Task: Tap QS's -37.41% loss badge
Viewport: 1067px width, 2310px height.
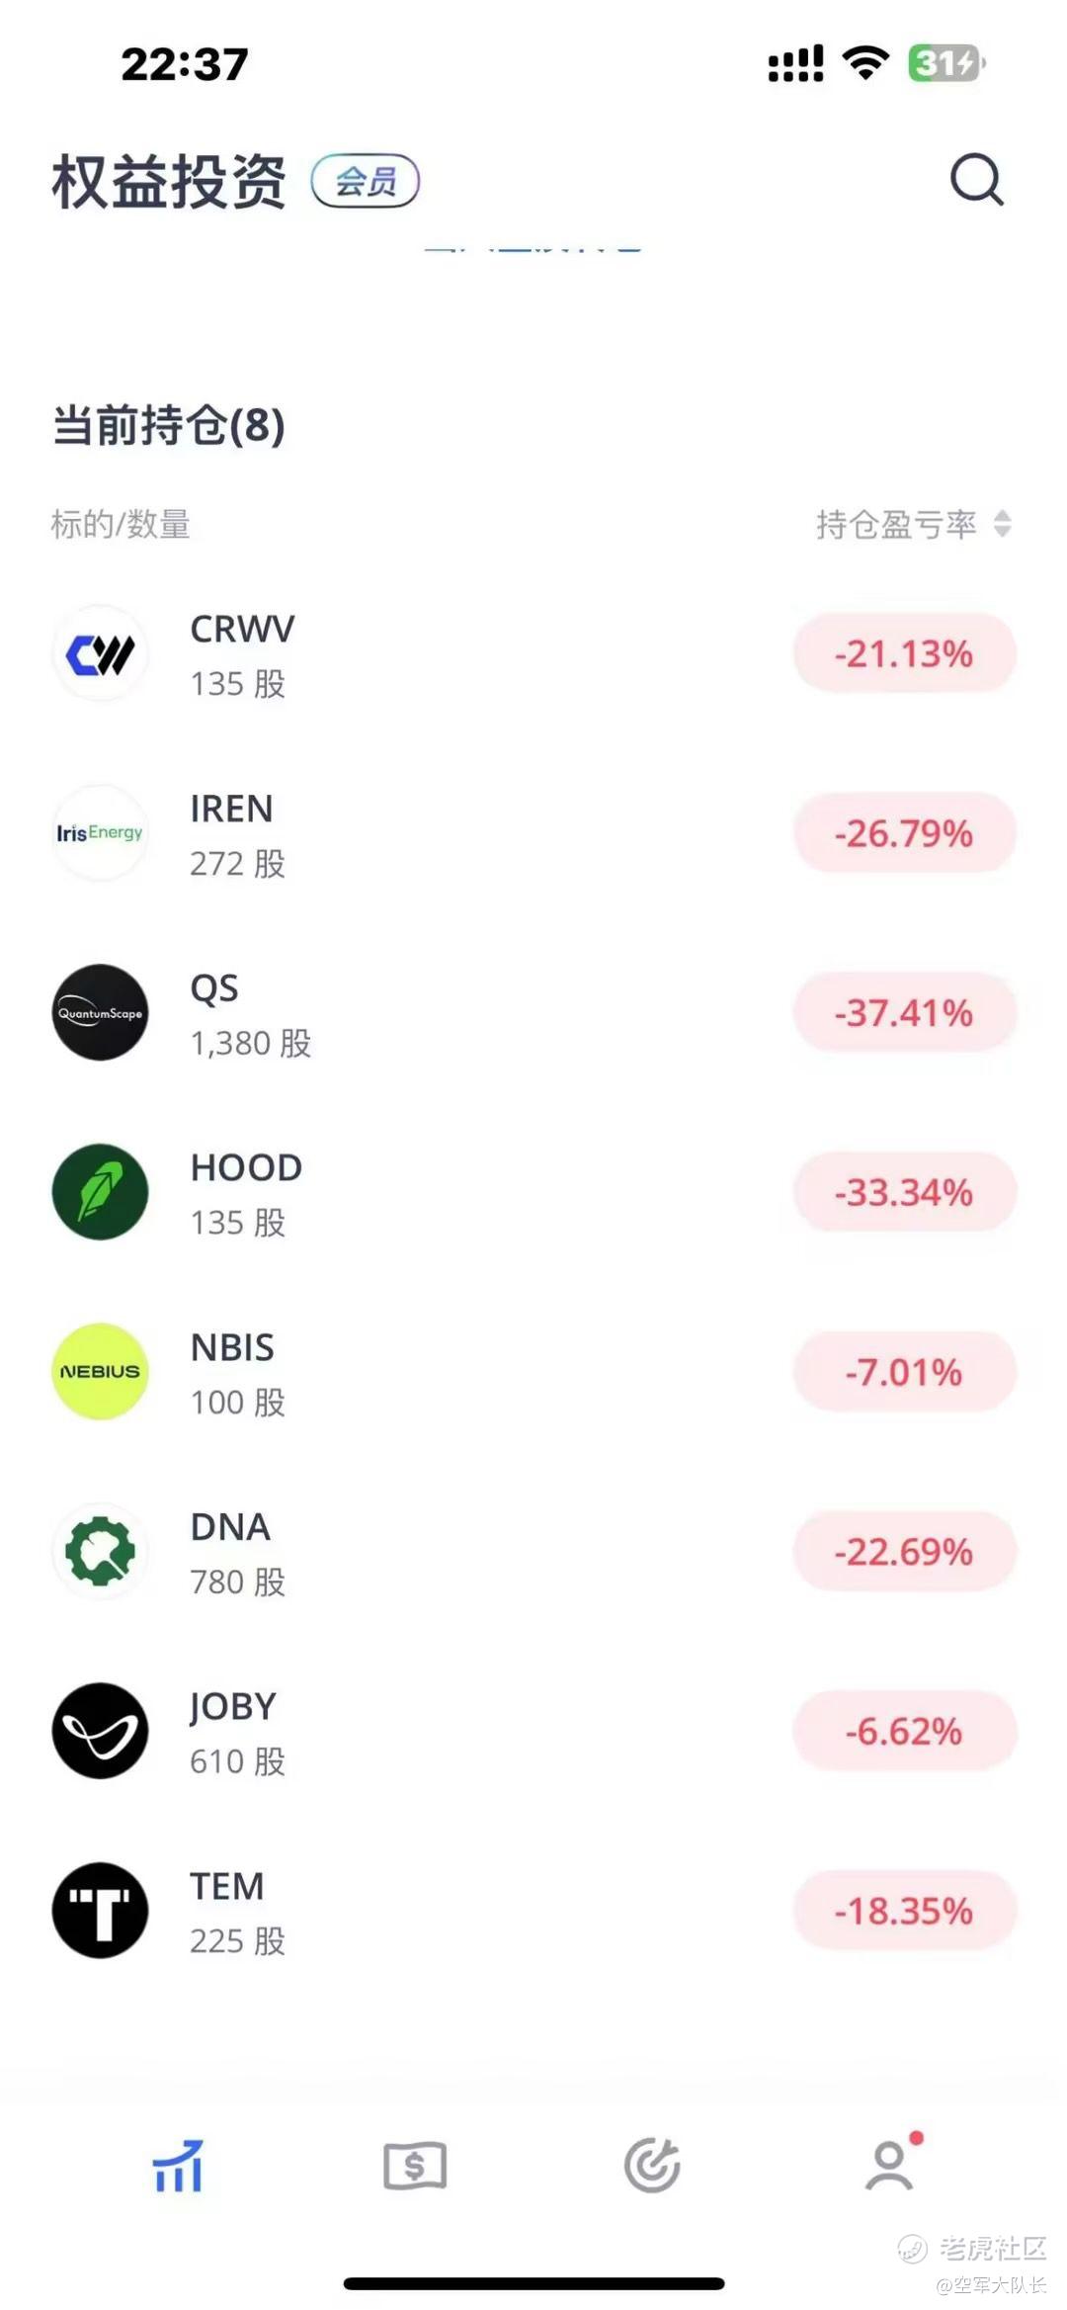Action: (904, 1012)
